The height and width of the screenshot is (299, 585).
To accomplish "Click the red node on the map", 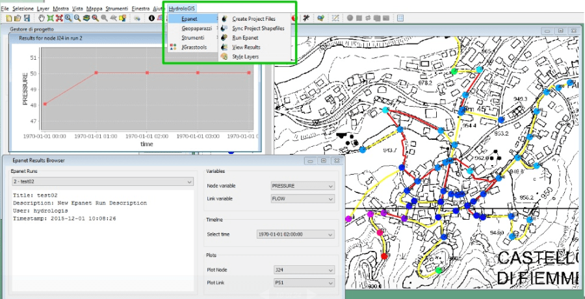I will coord(385,256).
